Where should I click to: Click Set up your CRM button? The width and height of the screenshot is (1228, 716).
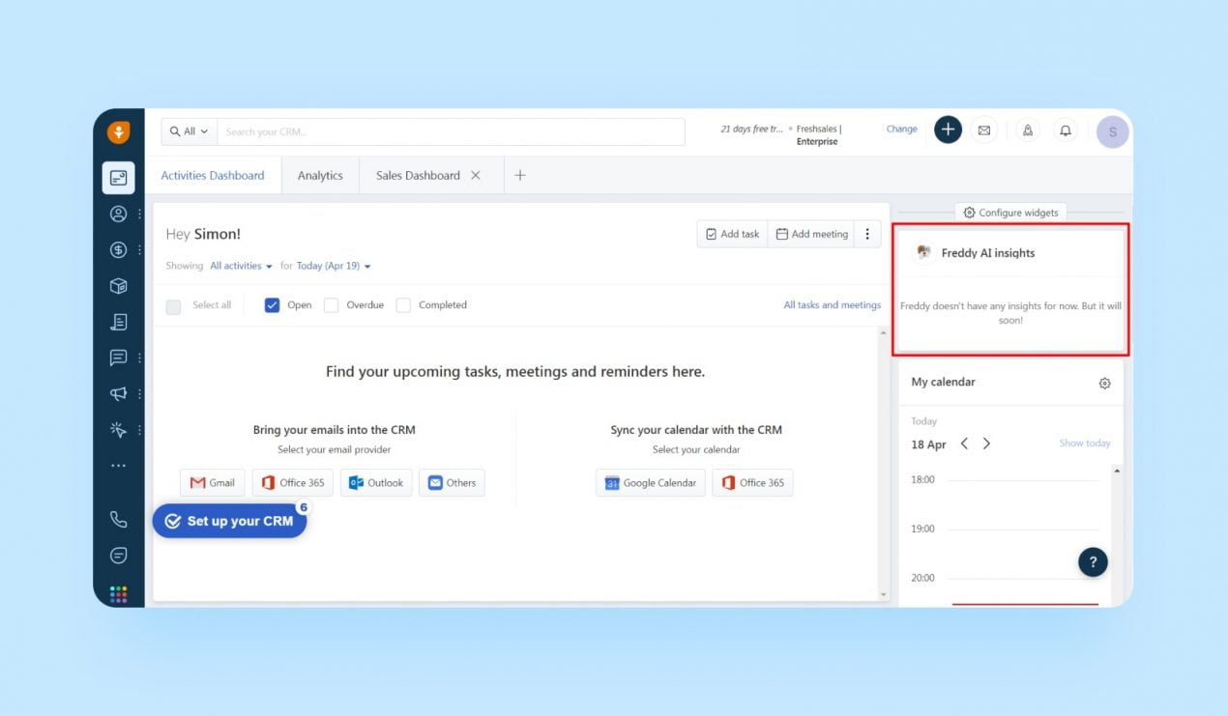coord(230,521)
